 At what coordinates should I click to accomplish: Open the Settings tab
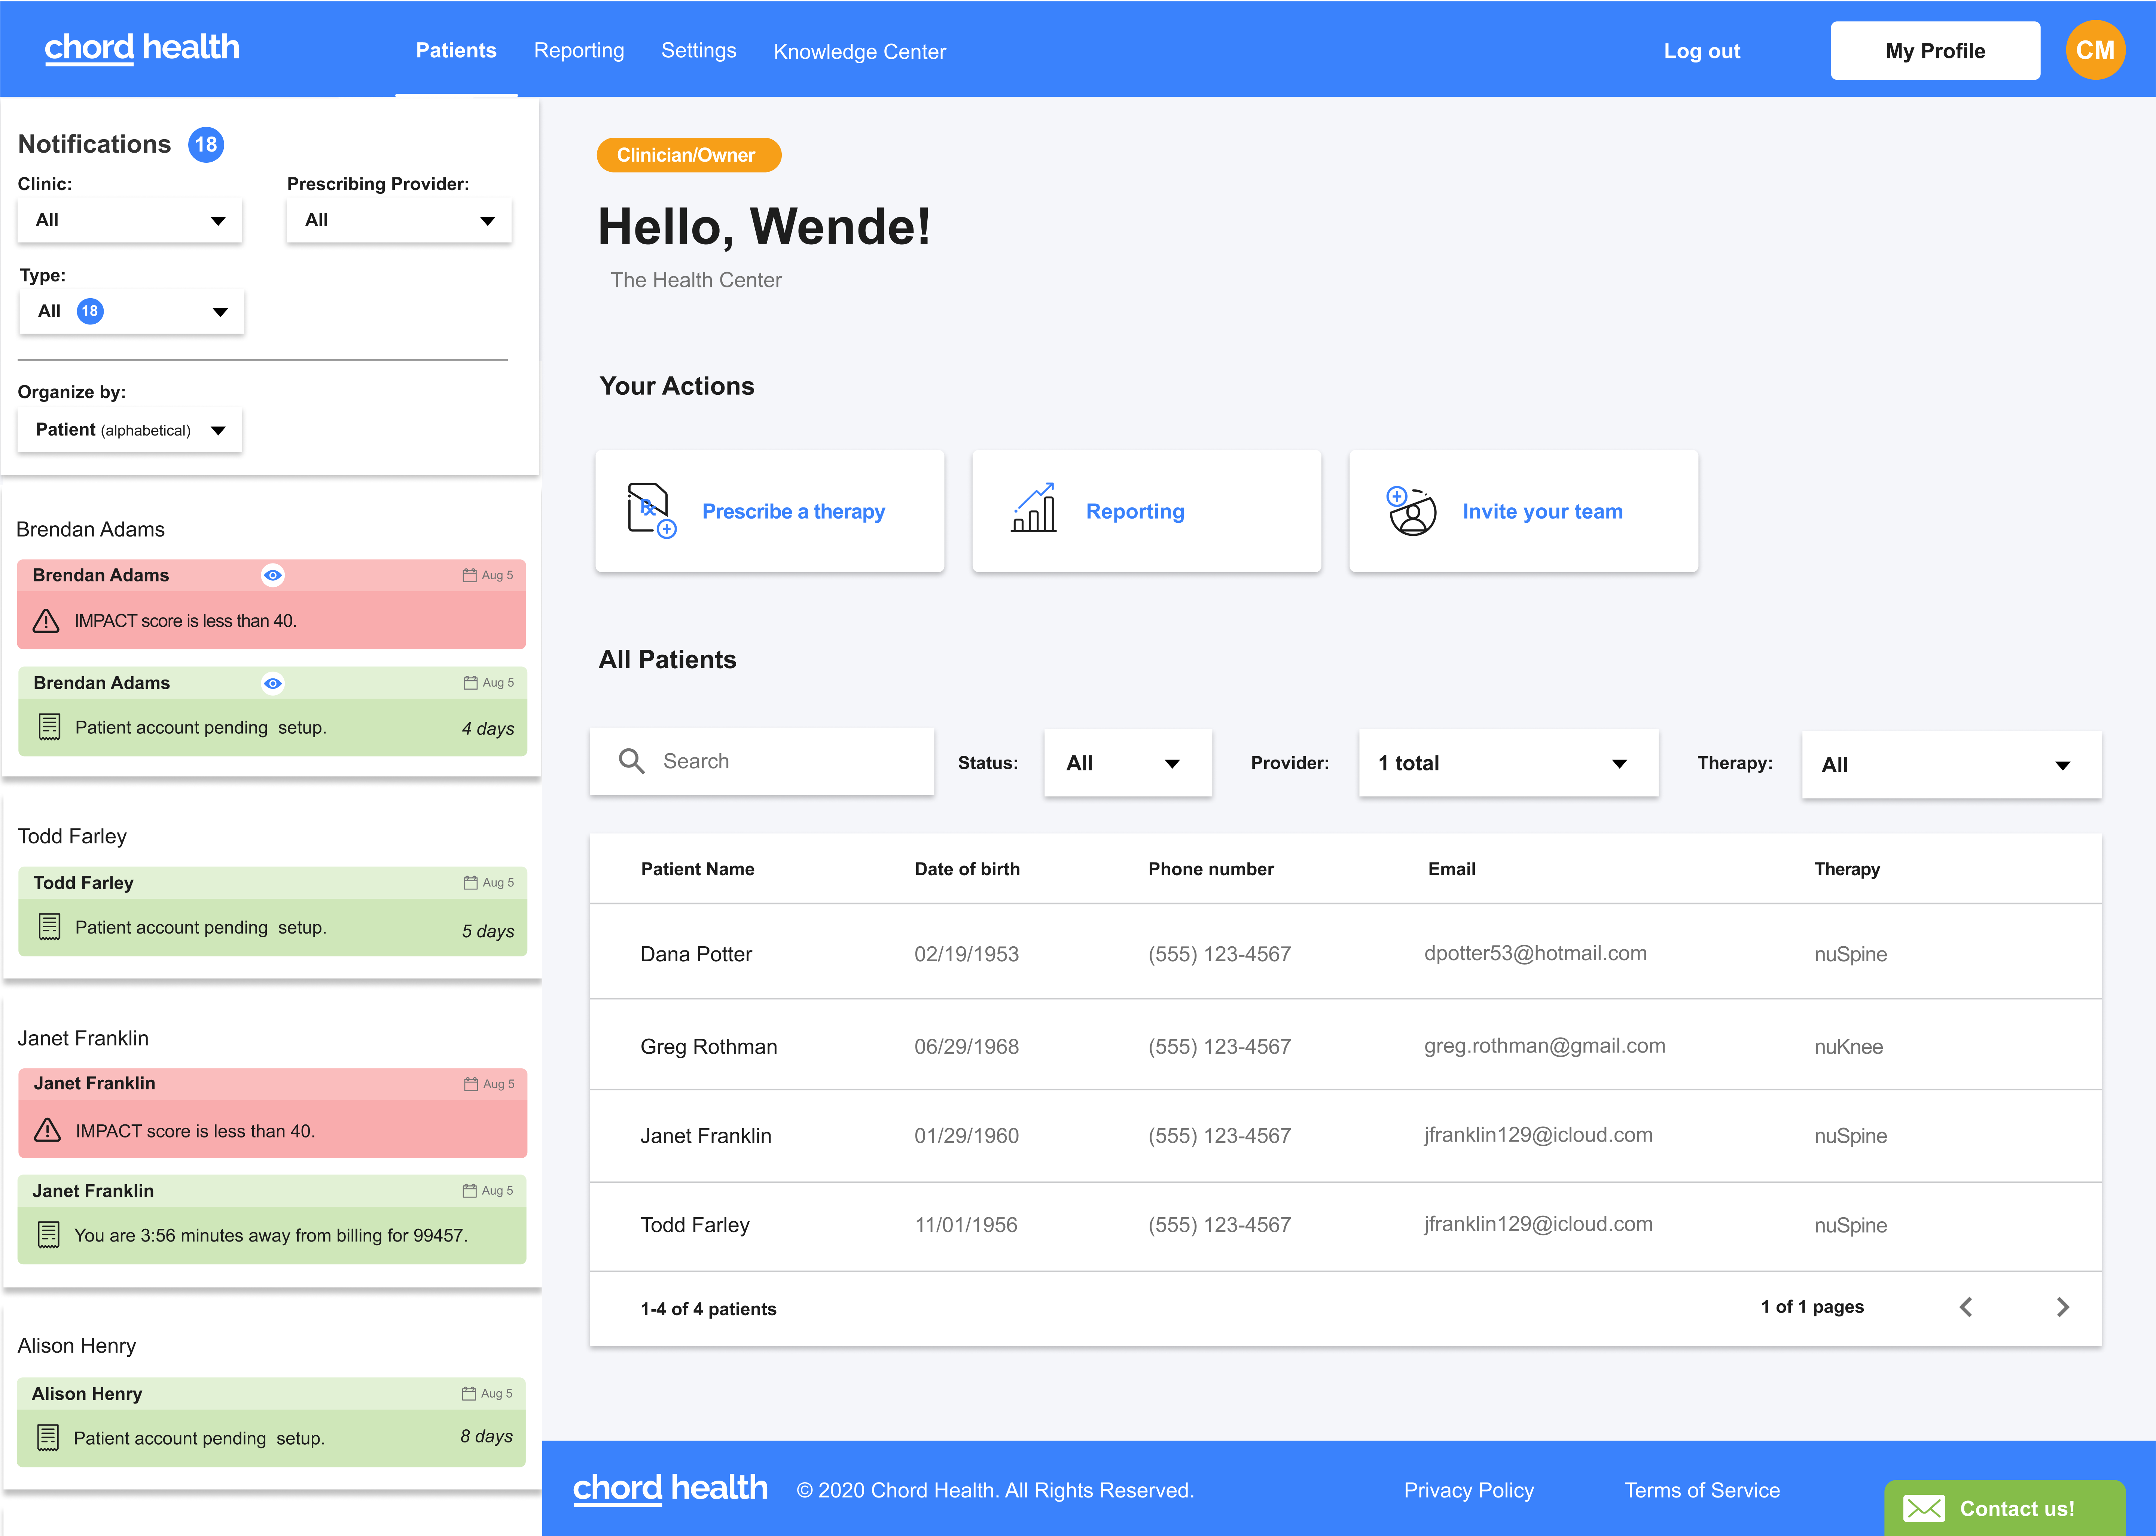coord(698,50)
